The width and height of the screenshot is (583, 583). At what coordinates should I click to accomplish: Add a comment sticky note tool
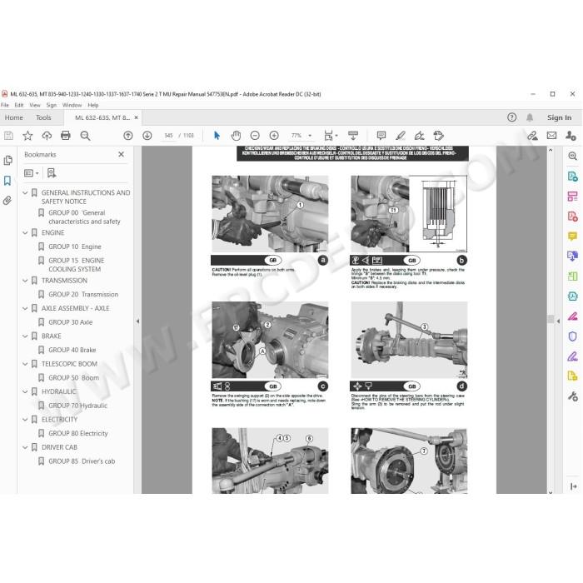[x=381, y=136]
